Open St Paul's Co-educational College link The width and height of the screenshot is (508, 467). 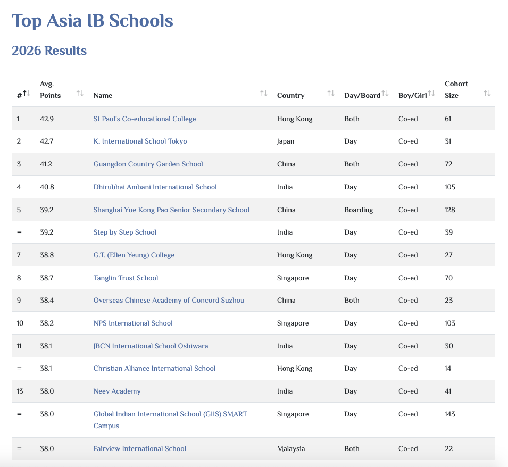[x=145, y=119]
